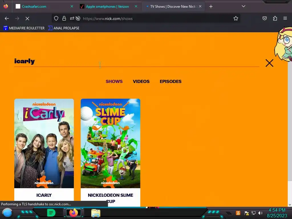Open the Firefox hamburger application menu
Viewport: 292px width, 219px height.
click(285, 18)
